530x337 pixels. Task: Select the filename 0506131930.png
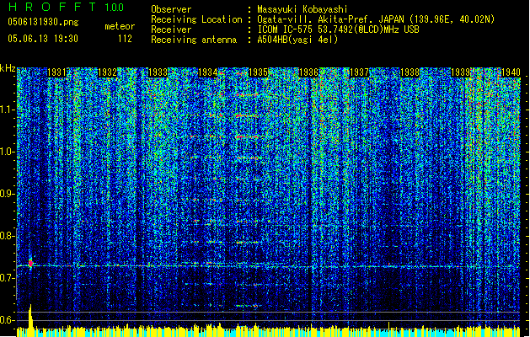(43, 22)
